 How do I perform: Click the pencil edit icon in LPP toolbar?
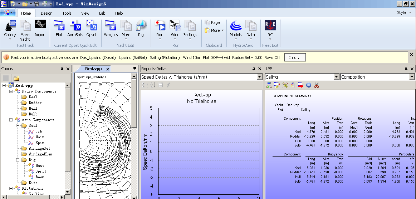tap(277, 85)
